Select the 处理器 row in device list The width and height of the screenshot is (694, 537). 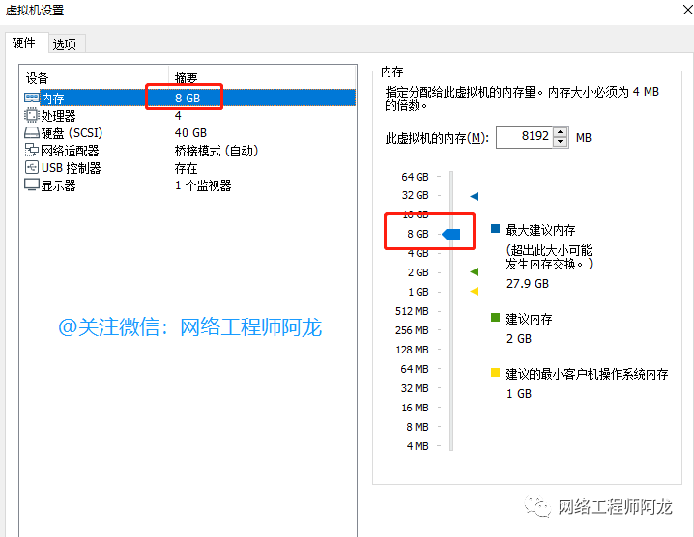click(x=189, y=116)
